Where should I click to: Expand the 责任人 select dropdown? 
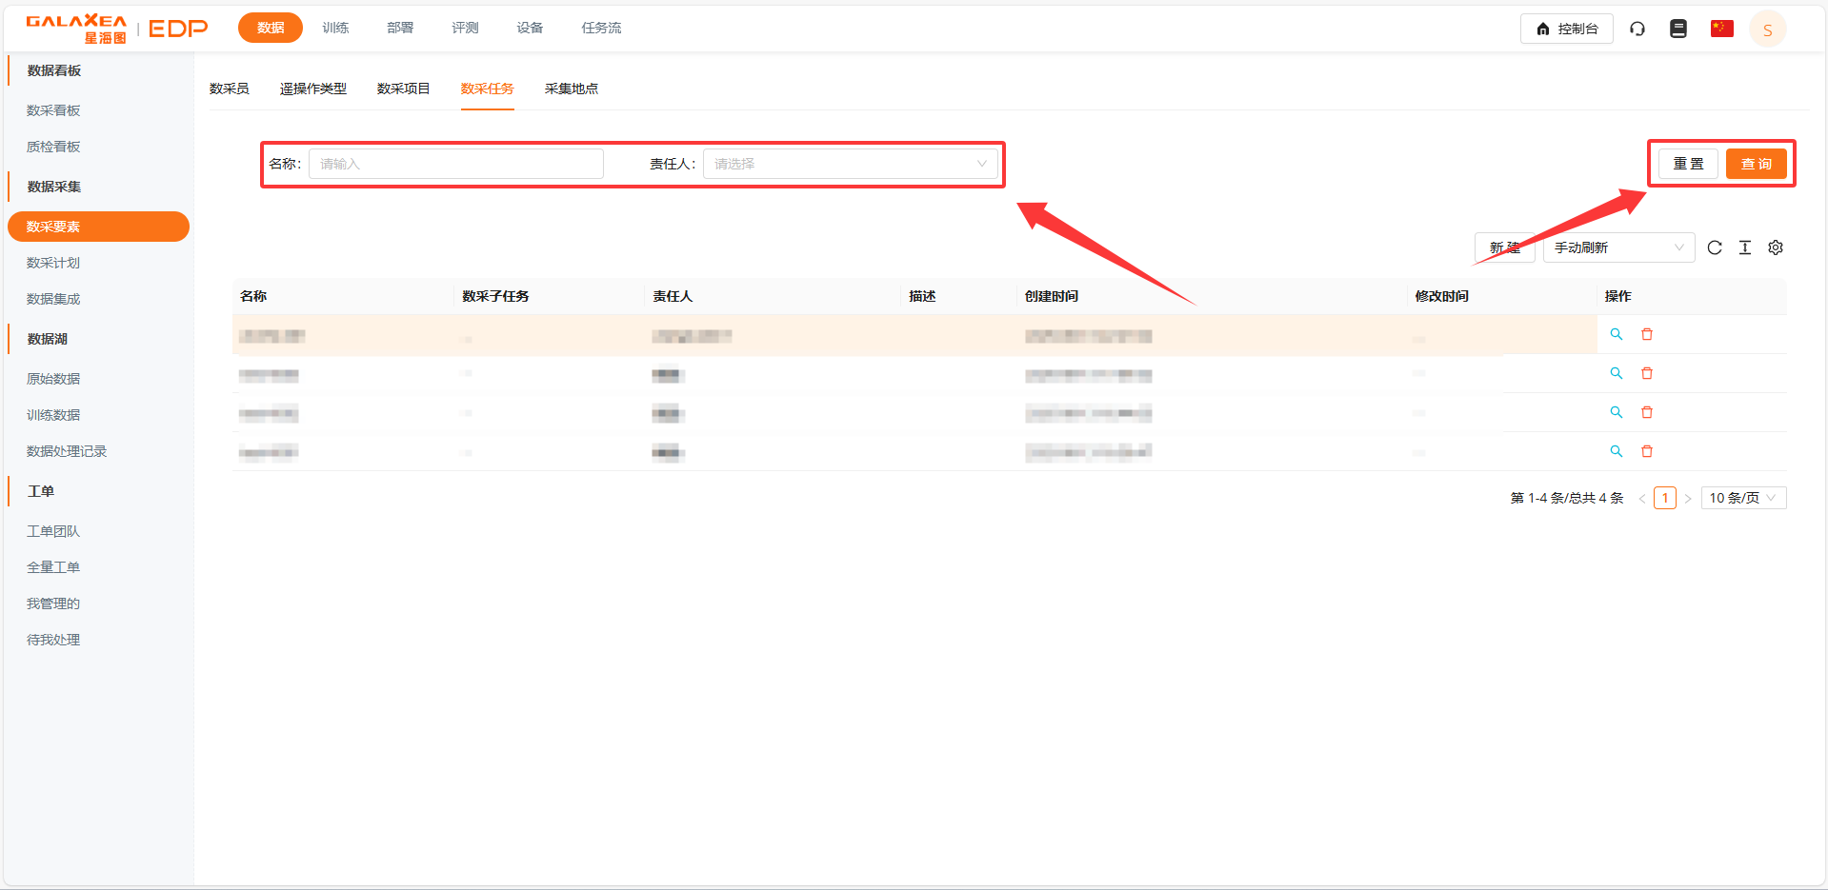tap(850, 164)
